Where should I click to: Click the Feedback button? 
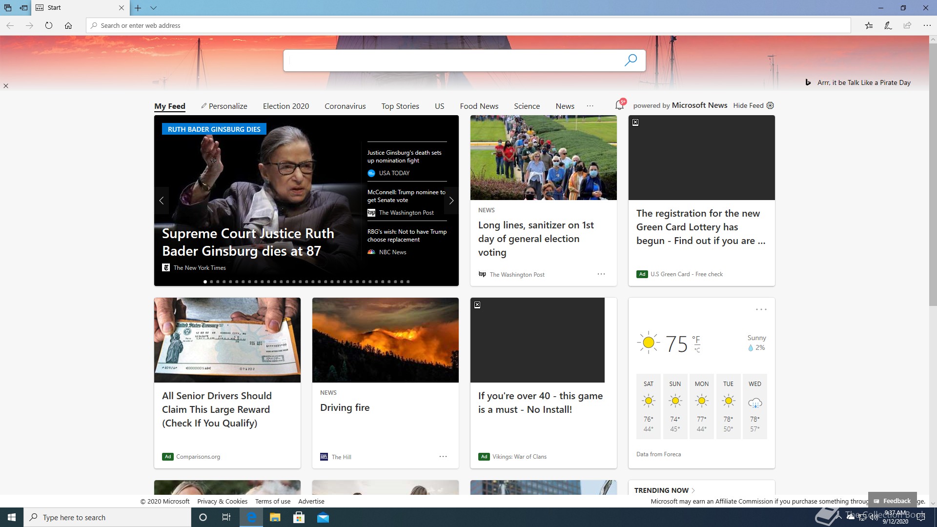pyautogui.click(x=892, y=501)
